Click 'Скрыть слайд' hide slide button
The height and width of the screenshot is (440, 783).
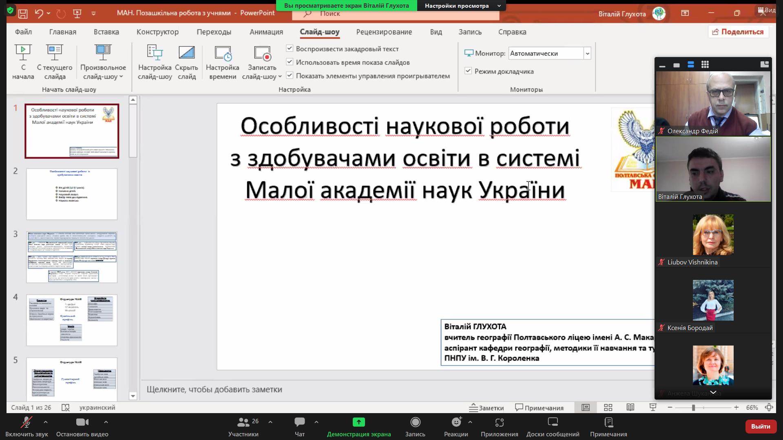tap(186, 62)
